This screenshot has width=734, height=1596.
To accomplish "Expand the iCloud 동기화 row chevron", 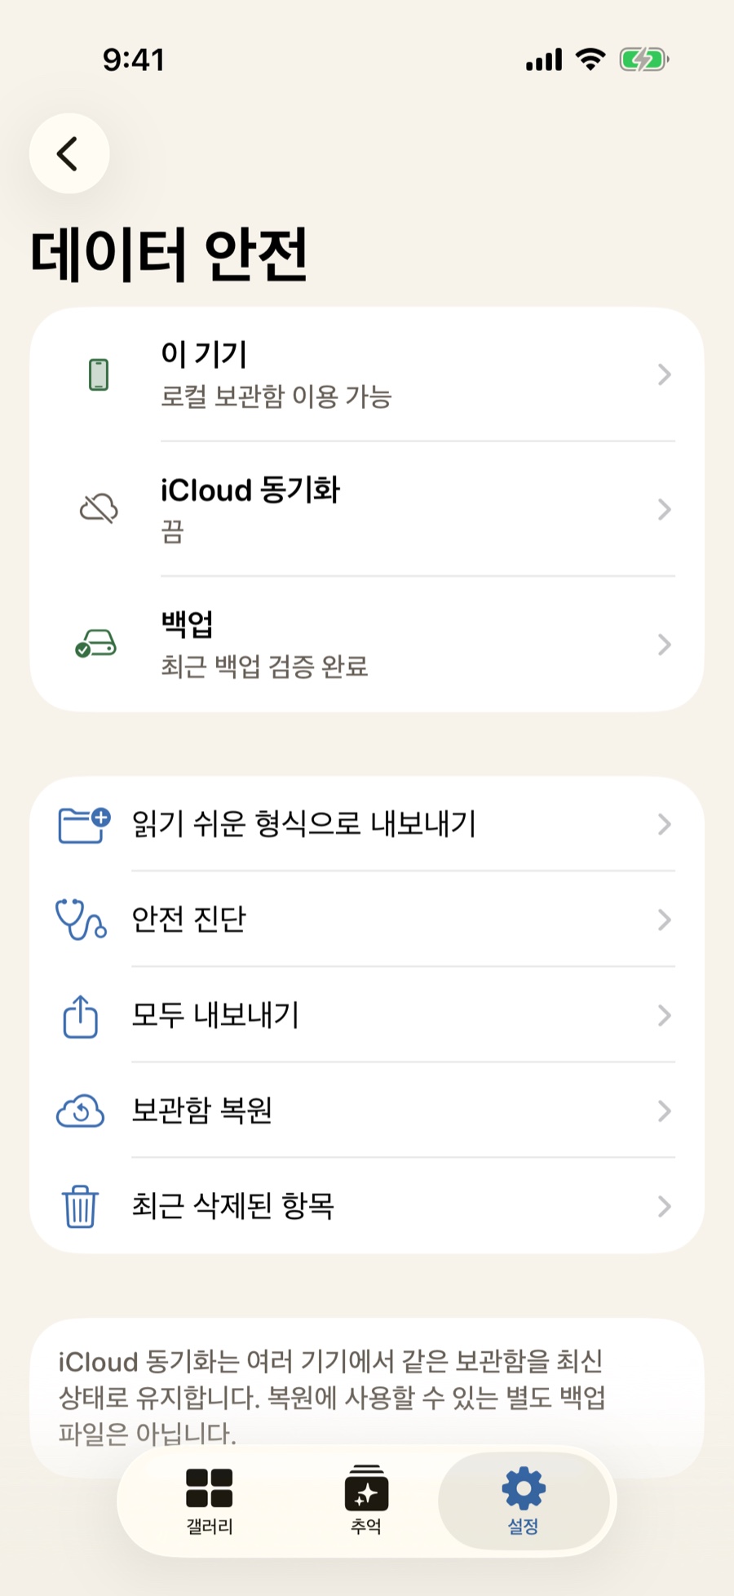I will pos(665,509).
